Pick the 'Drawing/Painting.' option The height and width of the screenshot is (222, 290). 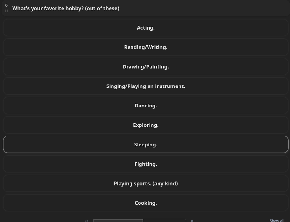pyautogui.click(x=146, y=67)
